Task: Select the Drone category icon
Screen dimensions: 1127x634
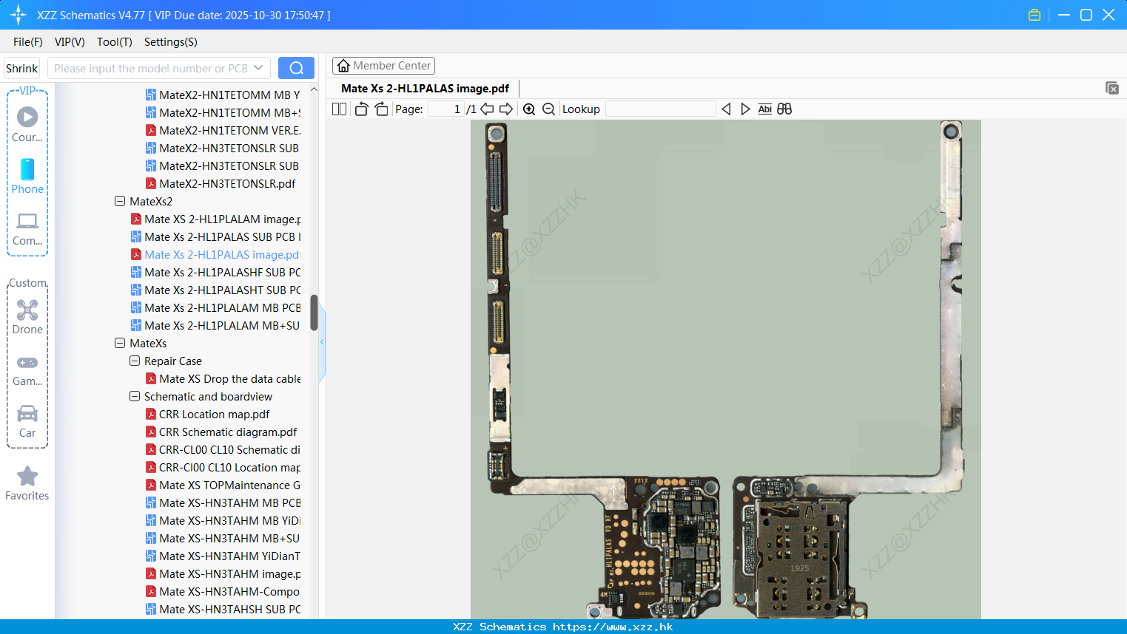Action: pos(27,310)
